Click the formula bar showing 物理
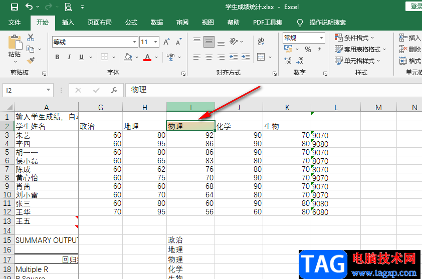422x279 pixels. pos(274,90)
